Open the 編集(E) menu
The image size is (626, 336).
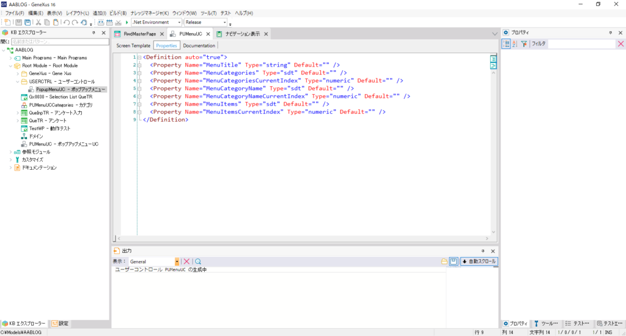point(35,13)
